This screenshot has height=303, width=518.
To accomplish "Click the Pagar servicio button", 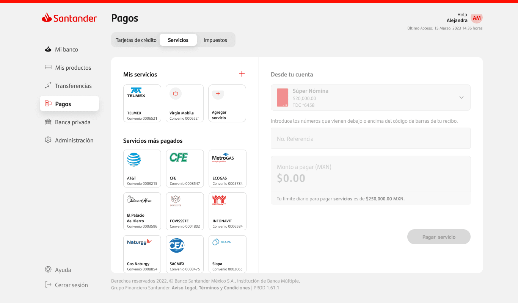I will 439,237.
